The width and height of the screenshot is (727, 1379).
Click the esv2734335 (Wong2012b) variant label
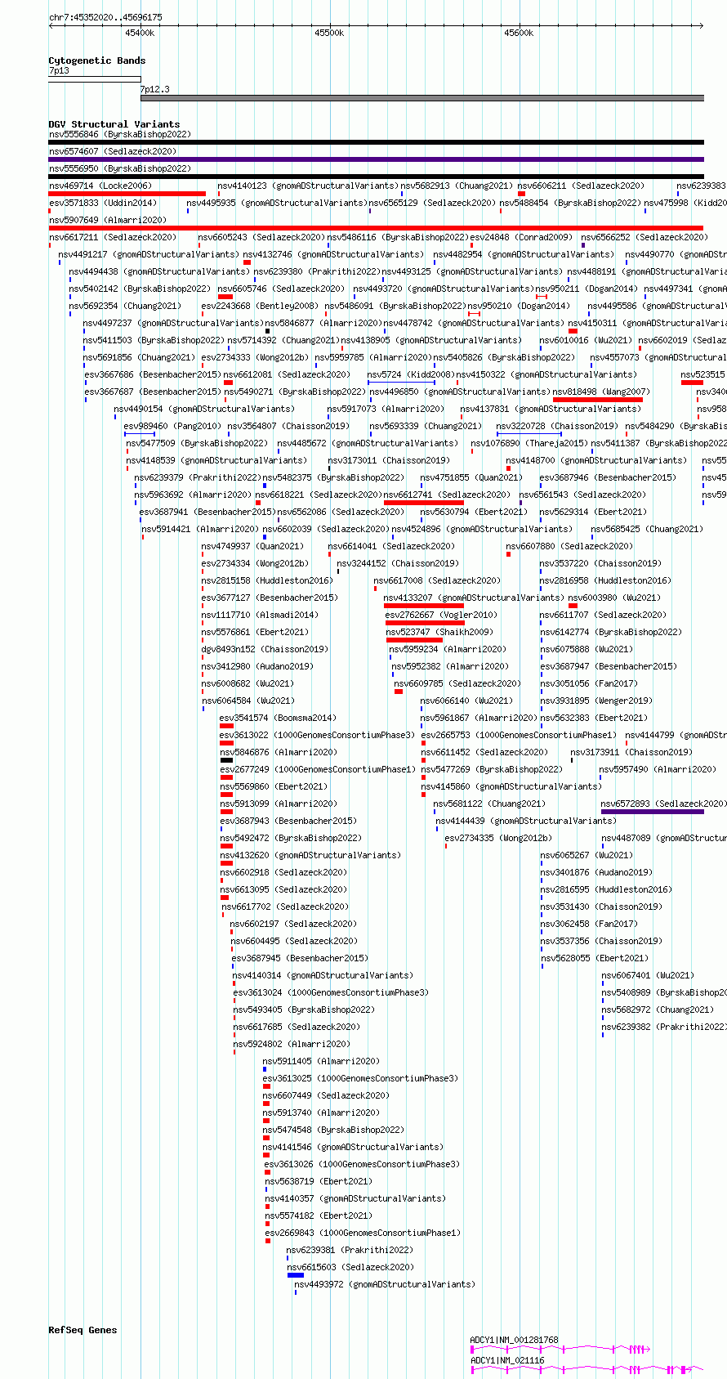pyautogui.click(x=498, y=838)
